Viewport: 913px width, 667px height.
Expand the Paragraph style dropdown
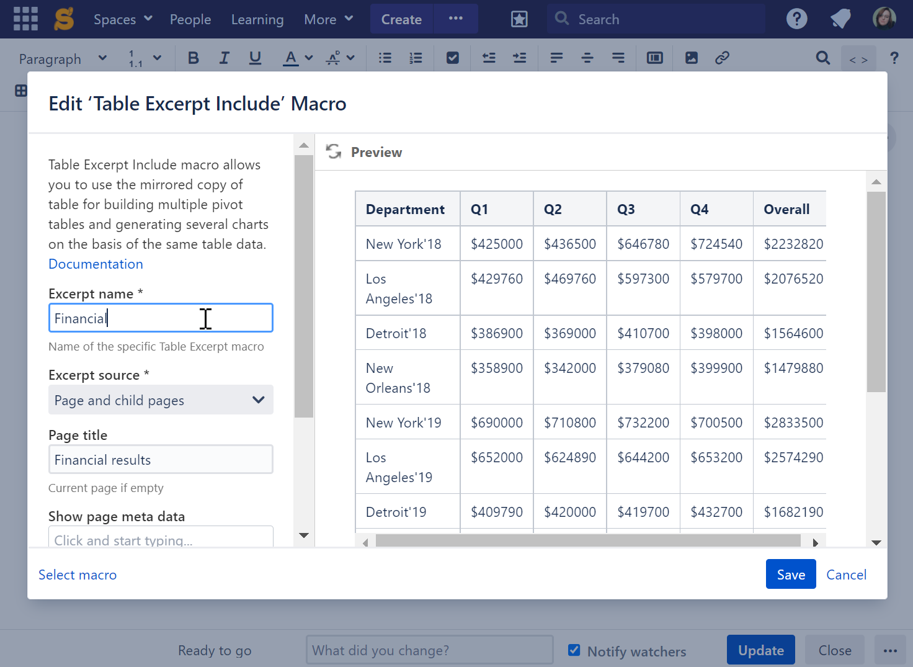[x=63, y=59]
